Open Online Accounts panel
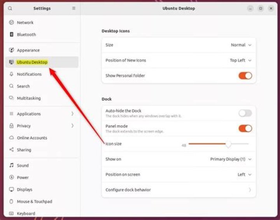This screenshot has height=220, width=280. [42, 138]
